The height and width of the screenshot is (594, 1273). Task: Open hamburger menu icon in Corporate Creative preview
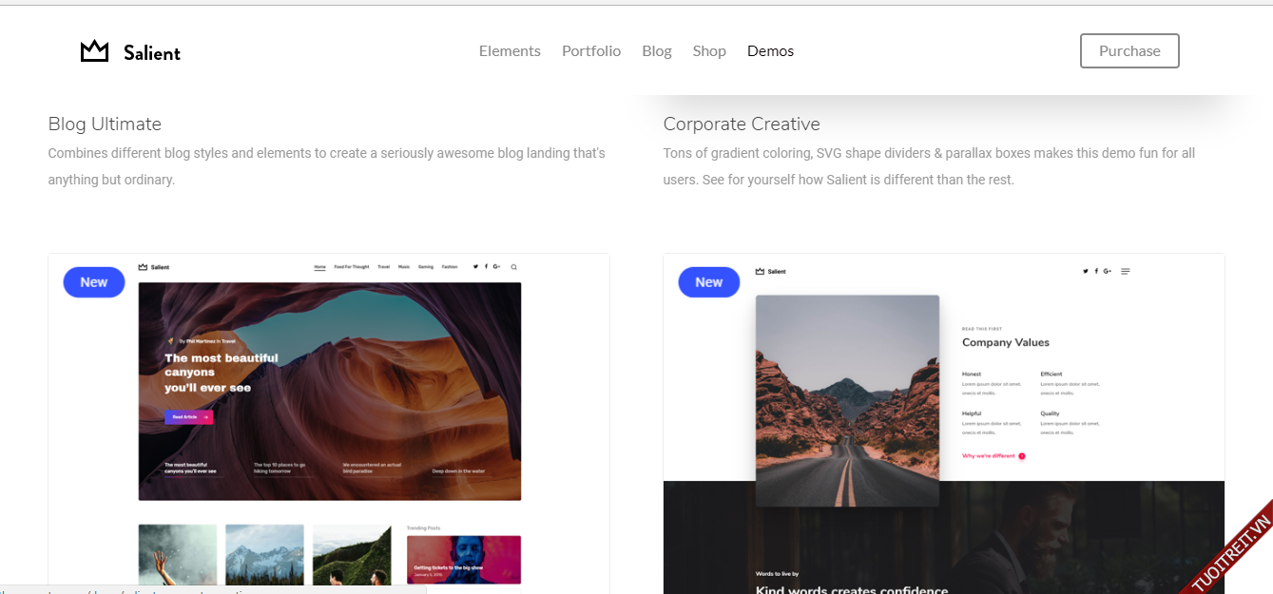pyautogui.click(x=1126, y=272)
